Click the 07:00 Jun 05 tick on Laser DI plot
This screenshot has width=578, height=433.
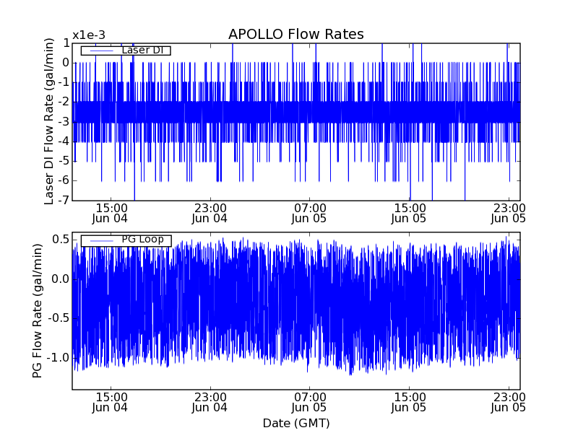click(x=309, y=212)
